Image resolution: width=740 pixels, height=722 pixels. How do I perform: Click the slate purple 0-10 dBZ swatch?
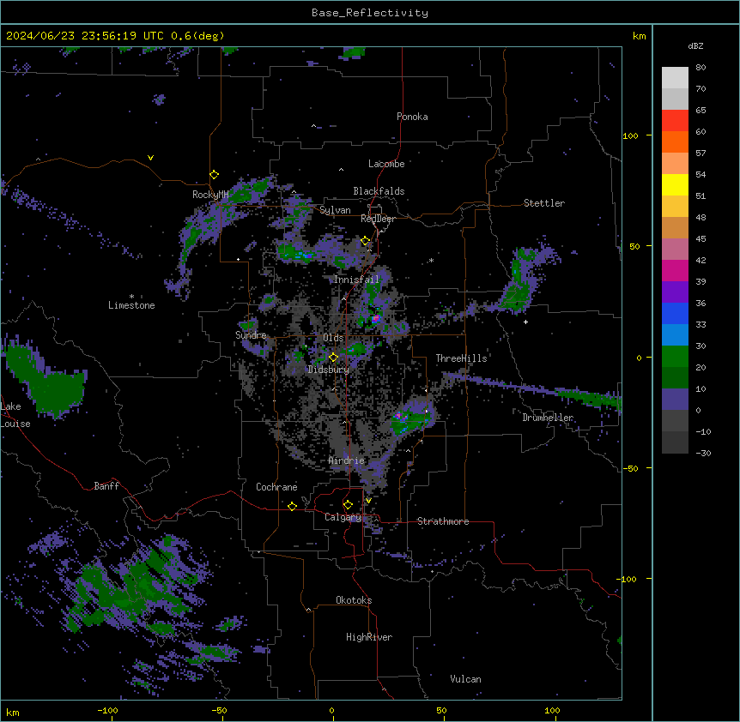(675, 400)
